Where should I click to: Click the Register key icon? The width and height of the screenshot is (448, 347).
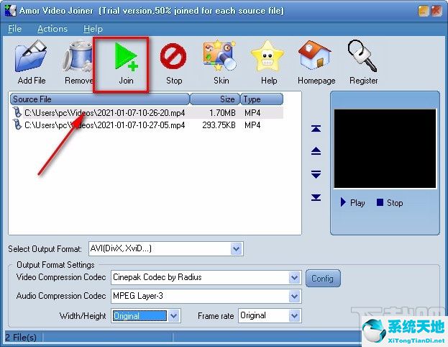tap(363, 59)
